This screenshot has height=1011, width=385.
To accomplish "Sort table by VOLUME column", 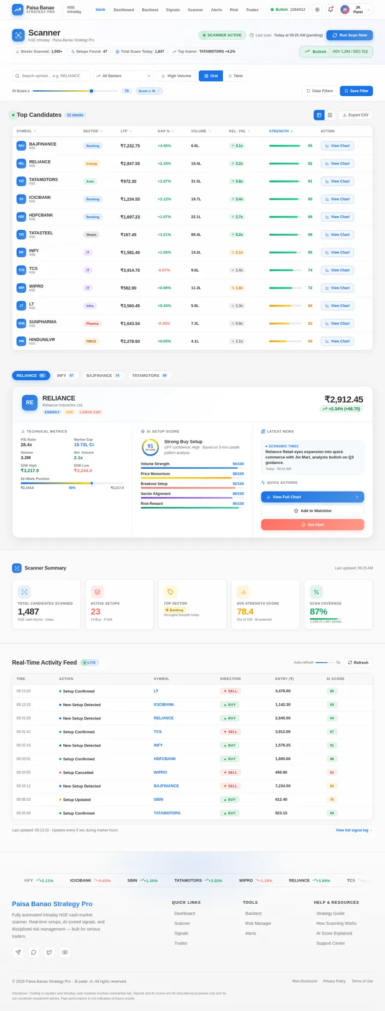I will tap(200, 131).
